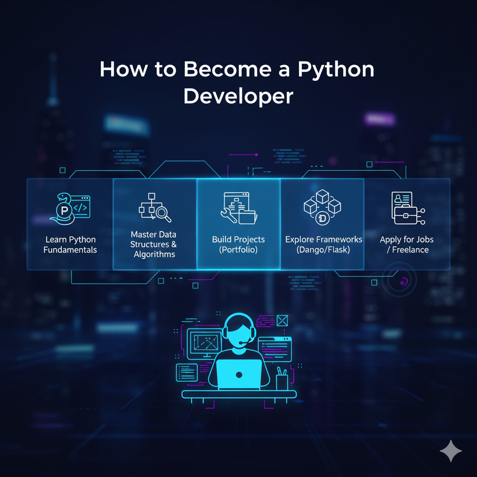The image size is (477, 477).
Task: Click the sparkle icon in the bottom-right corner
Action: [450, 450]
